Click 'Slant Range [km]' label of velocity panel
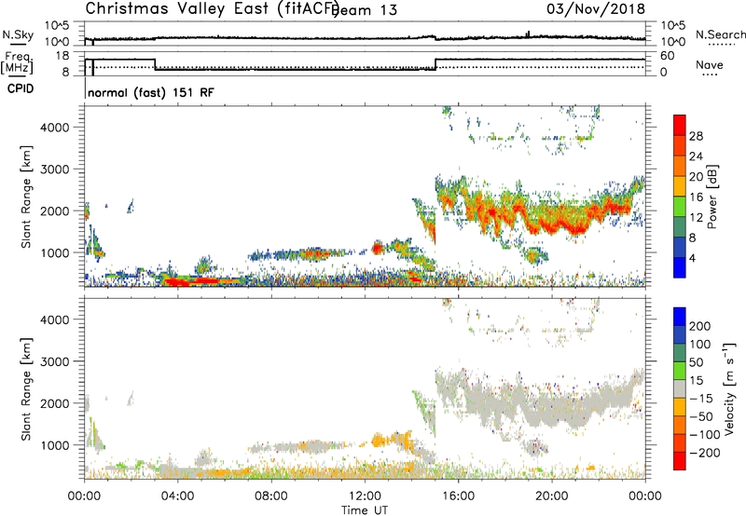 click(x=26, y=388)
